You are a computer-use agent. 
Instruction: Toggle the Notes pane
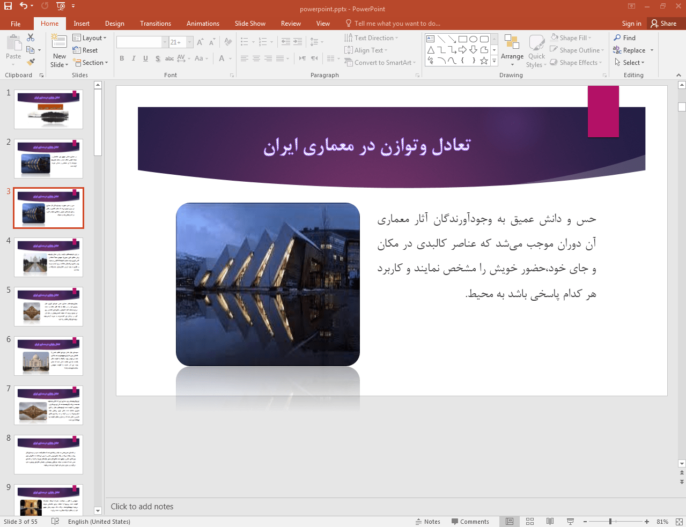428,522
